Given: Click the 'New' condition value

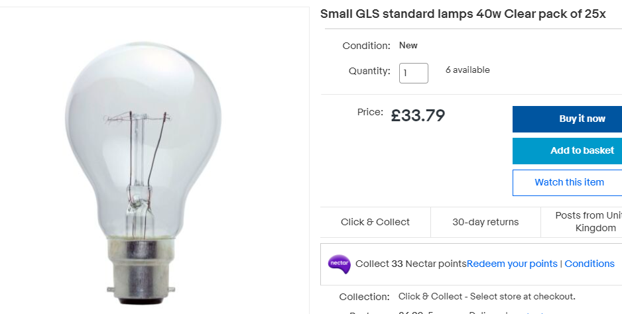Looking at the screenshot, I should [408, 46].
